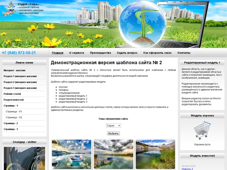227x170 pixels.
Task: Open Раздел 1 (интернет-магазин) link
Action: pyautogui.click(x=20, y=76)
